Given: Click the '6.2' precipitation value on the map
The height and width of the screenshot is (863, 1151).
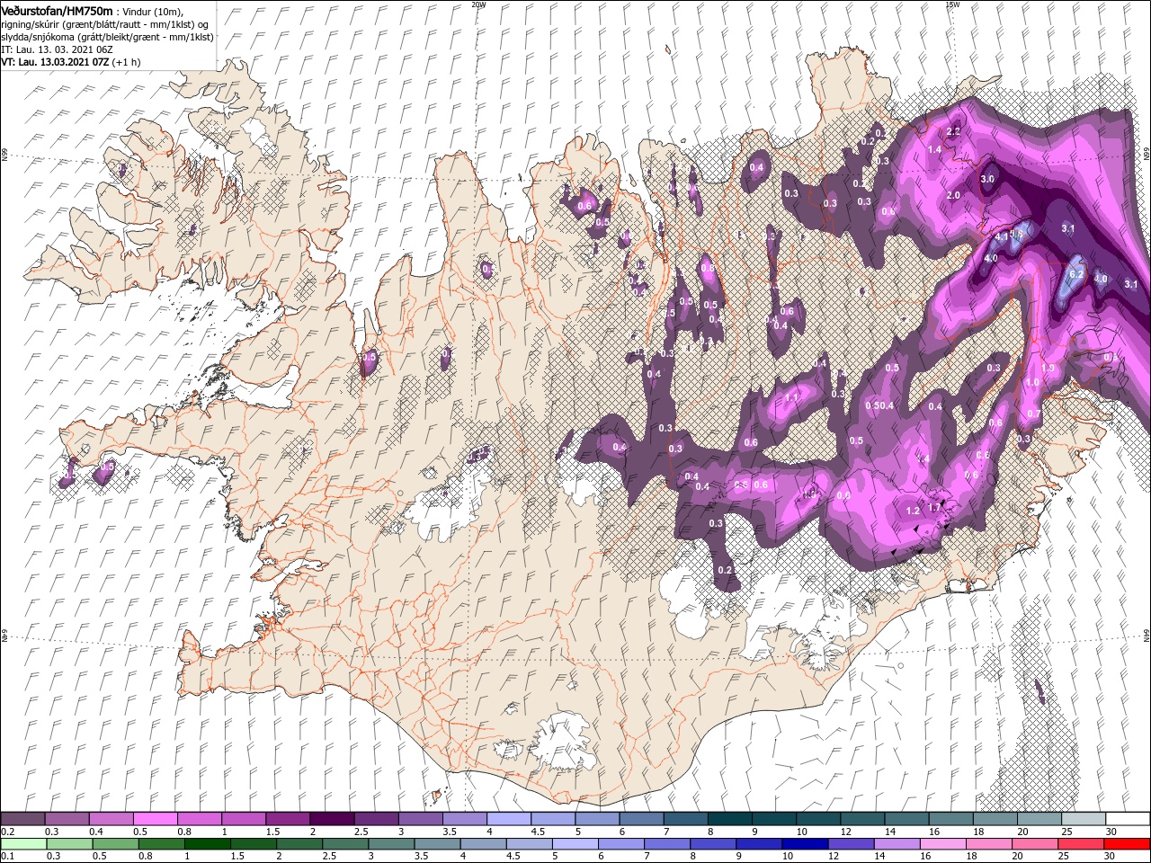Looking at the screenshot, I should pos(1075,273).
